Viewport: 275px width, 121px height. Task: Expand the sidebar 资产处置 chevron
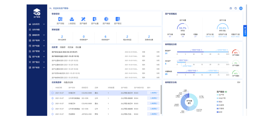pos(44,57)
